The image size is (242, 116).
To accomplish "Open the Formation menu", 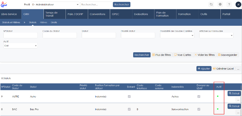I will (x=187, y=14).
